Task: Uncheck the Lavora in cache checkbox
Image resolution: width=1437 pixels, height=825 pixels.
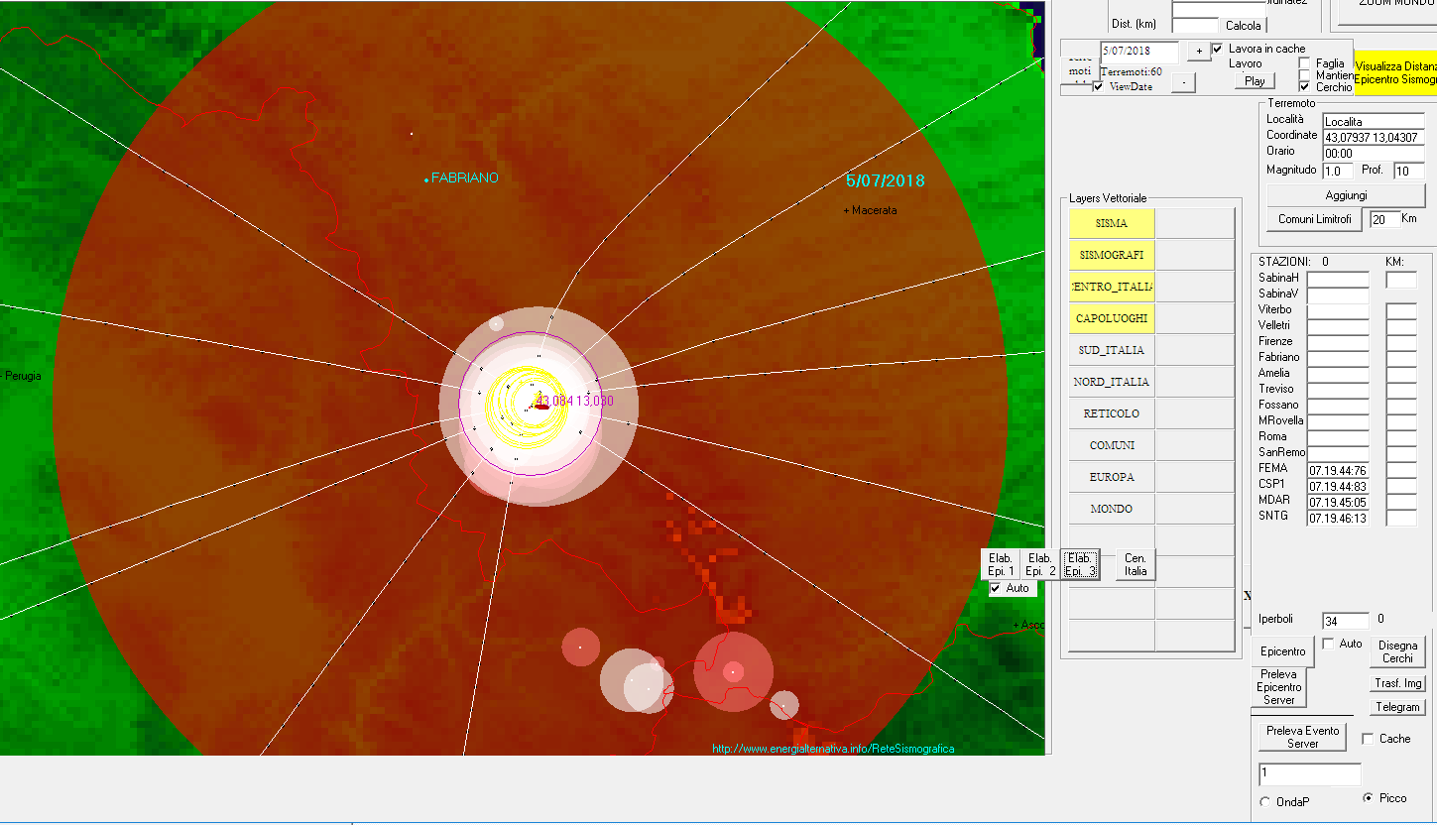Action: 1218,49
